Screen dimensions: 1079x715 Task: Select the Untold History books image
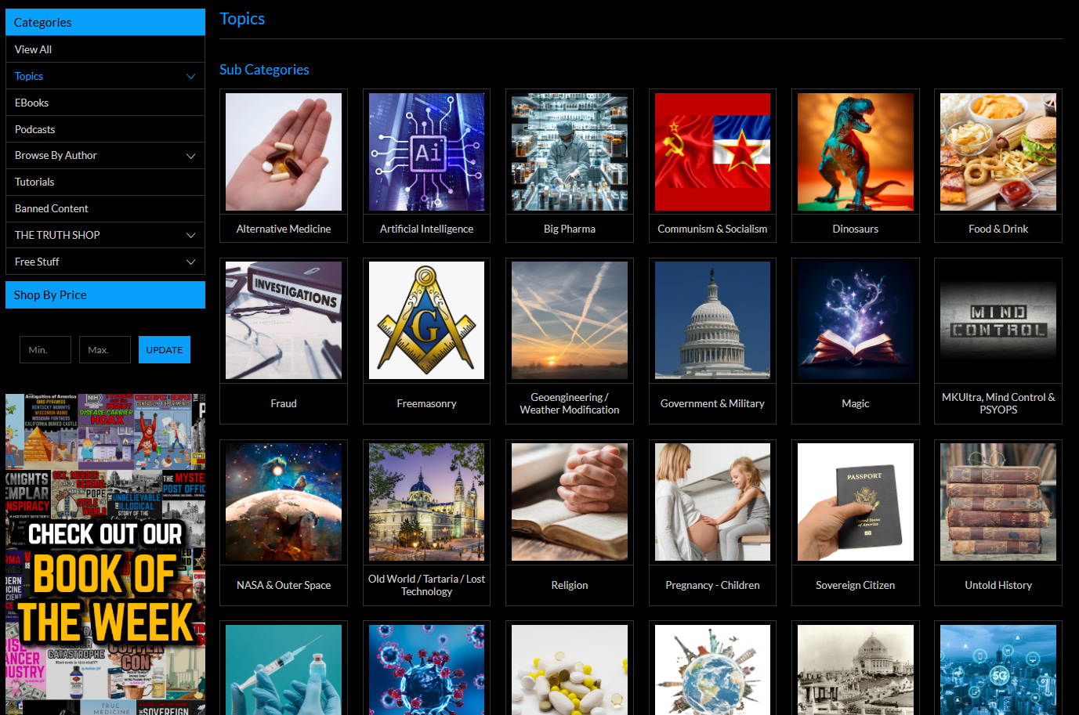coord(998,502)
